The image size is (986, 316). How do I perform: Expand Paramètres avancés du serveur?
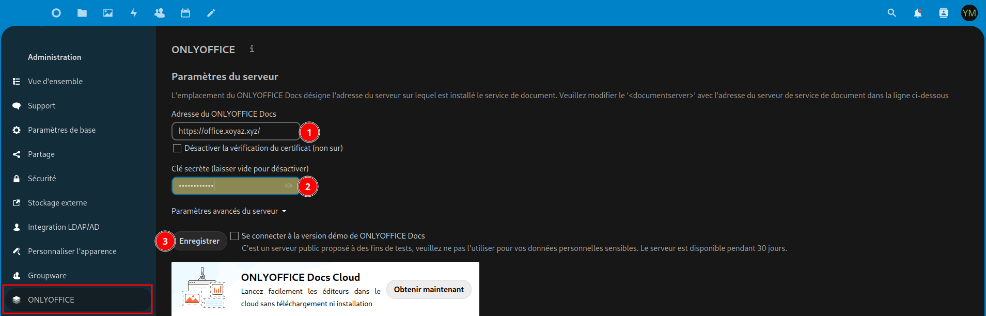point(229,211)
